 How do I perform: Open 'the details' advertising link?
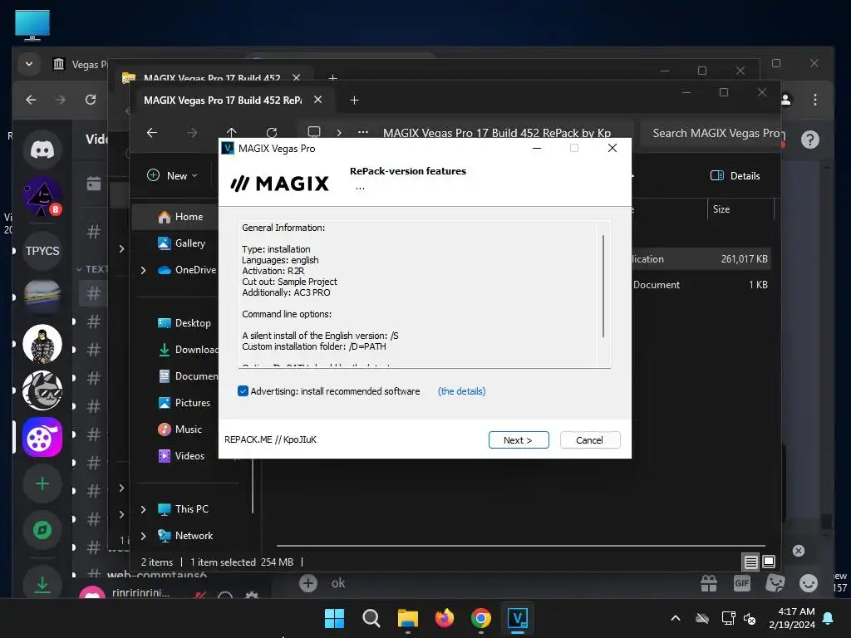pyautogui.click(x=461, y=391)
